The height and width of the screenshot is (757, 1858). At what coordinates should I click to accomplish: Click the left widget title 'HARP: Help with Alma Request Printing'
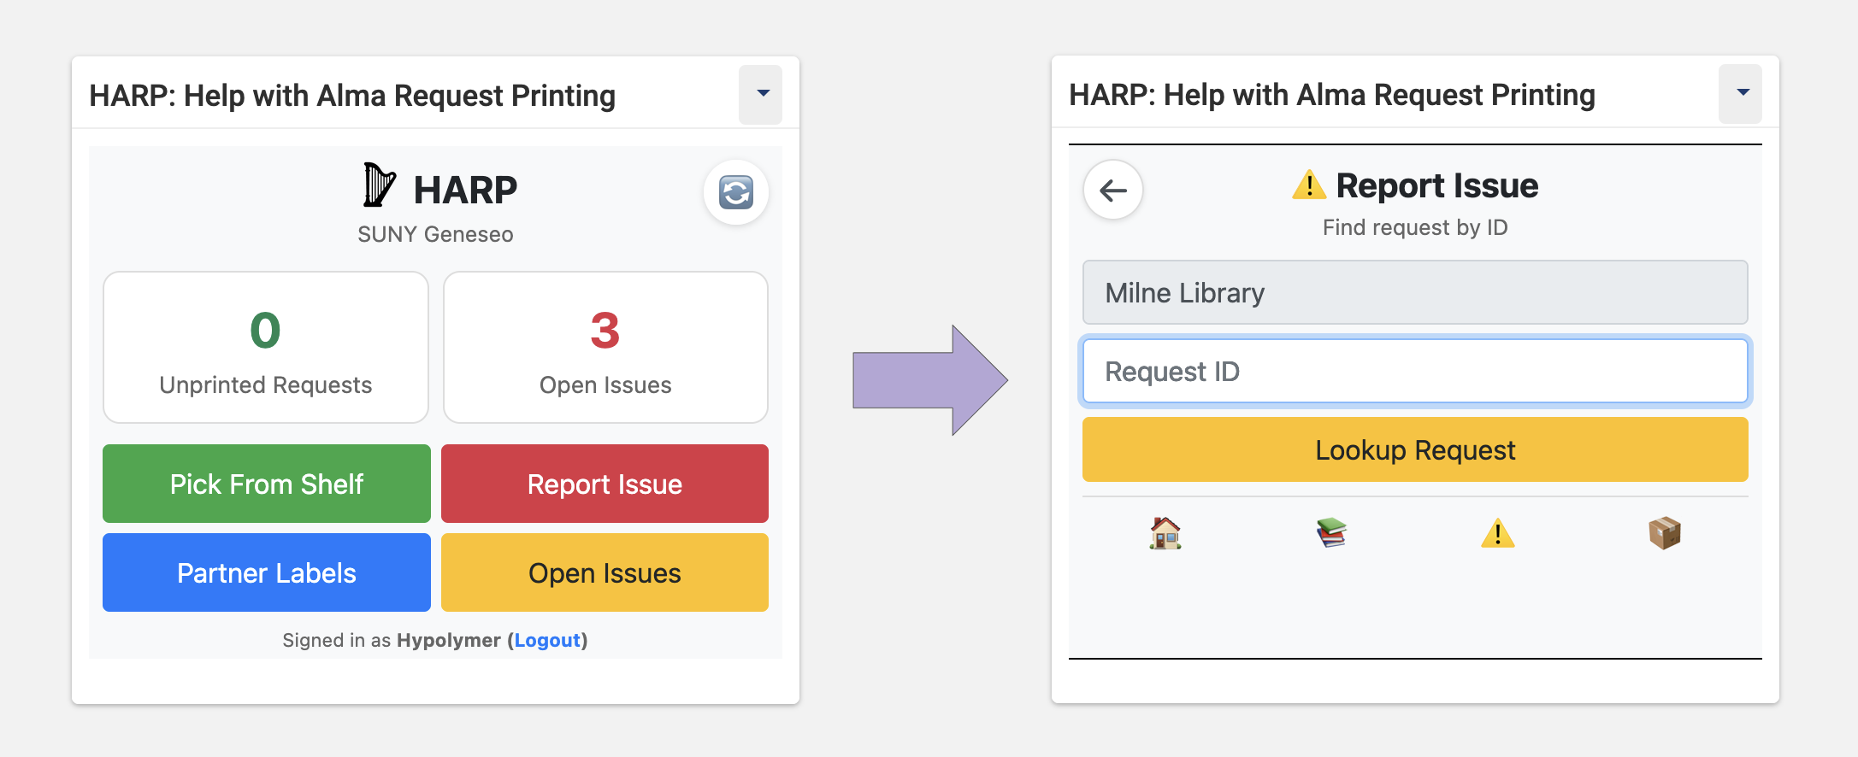coord(352,96)
